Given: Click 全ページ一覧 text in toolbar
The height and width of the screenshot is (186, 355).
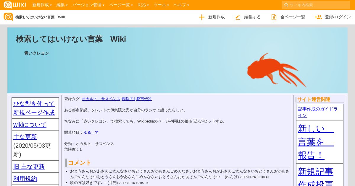Looking at the screenshot, I should click(293, 17).
